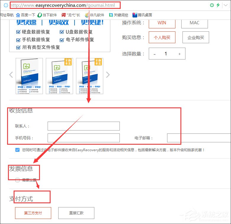Image resolution: width=231 pixels, height=224 pixels.
Task: Click the U盘数据恢复 feature checkmark
Action: coord(62,32)
